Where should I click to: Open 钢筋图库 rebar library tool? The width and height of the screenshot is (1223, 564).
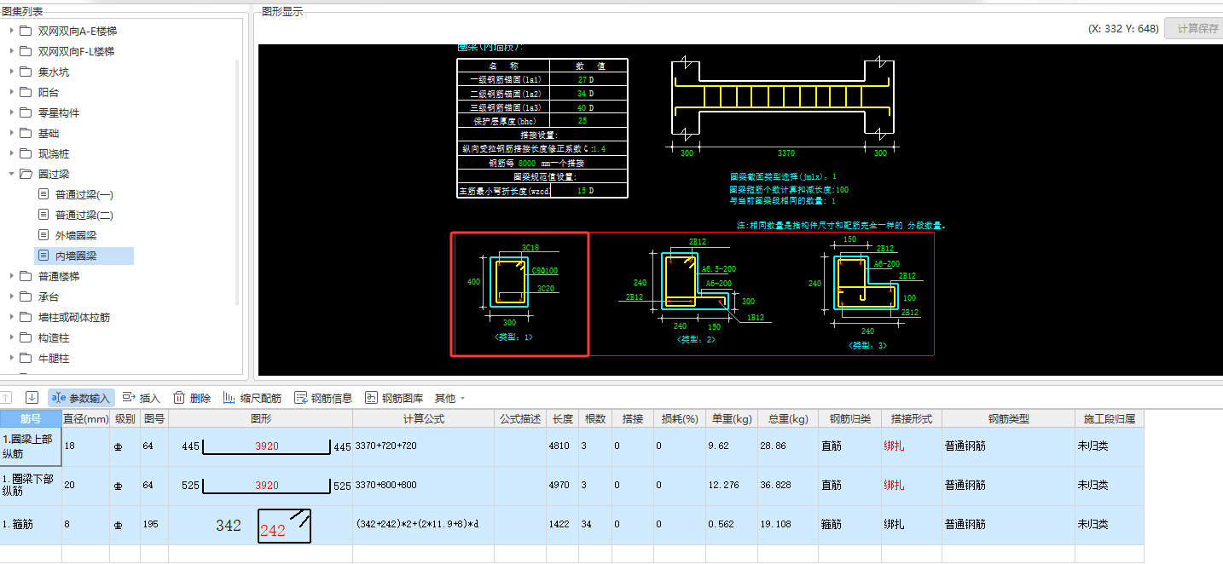pyautogui.click(x=394, y=398)
